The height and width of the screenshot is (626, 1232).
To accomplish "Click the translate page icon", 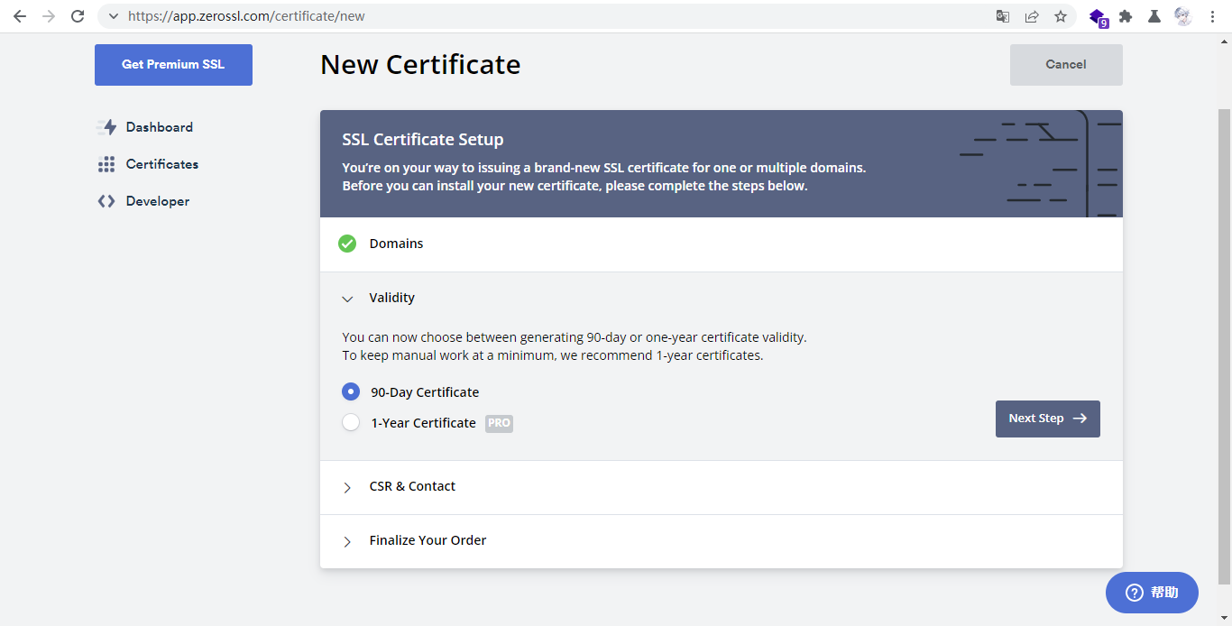I will (x=1003, y=16).
